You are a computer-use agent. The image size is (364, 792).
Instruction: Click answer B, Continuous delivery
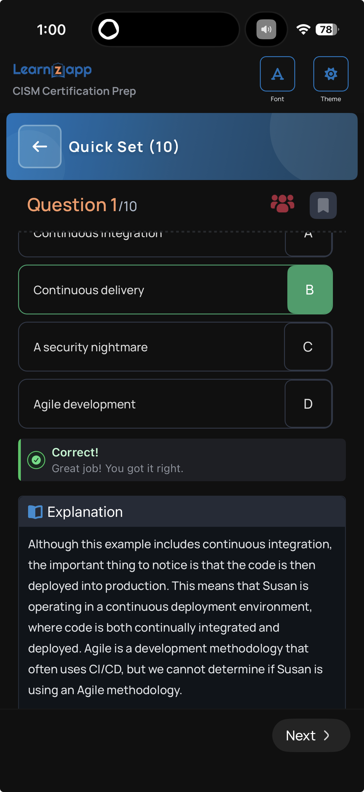pos(175,289)
